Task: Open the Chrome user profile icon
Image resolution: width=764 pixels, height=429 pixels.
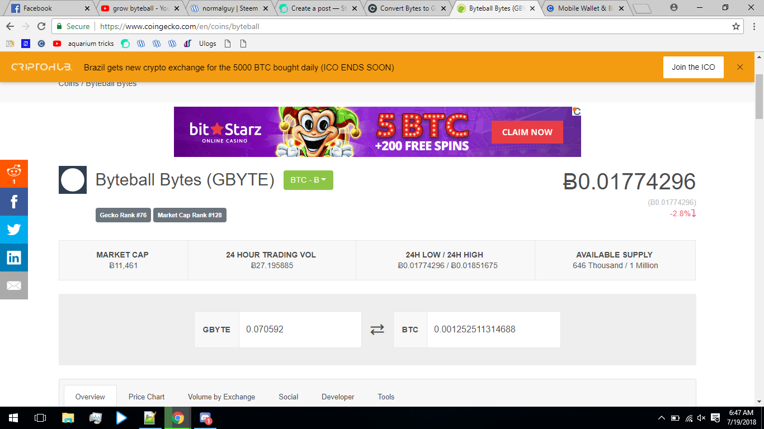Action: (673, 8)
